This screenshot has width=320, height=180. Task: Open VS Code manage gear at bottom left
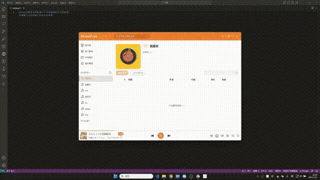click(3, 165)
